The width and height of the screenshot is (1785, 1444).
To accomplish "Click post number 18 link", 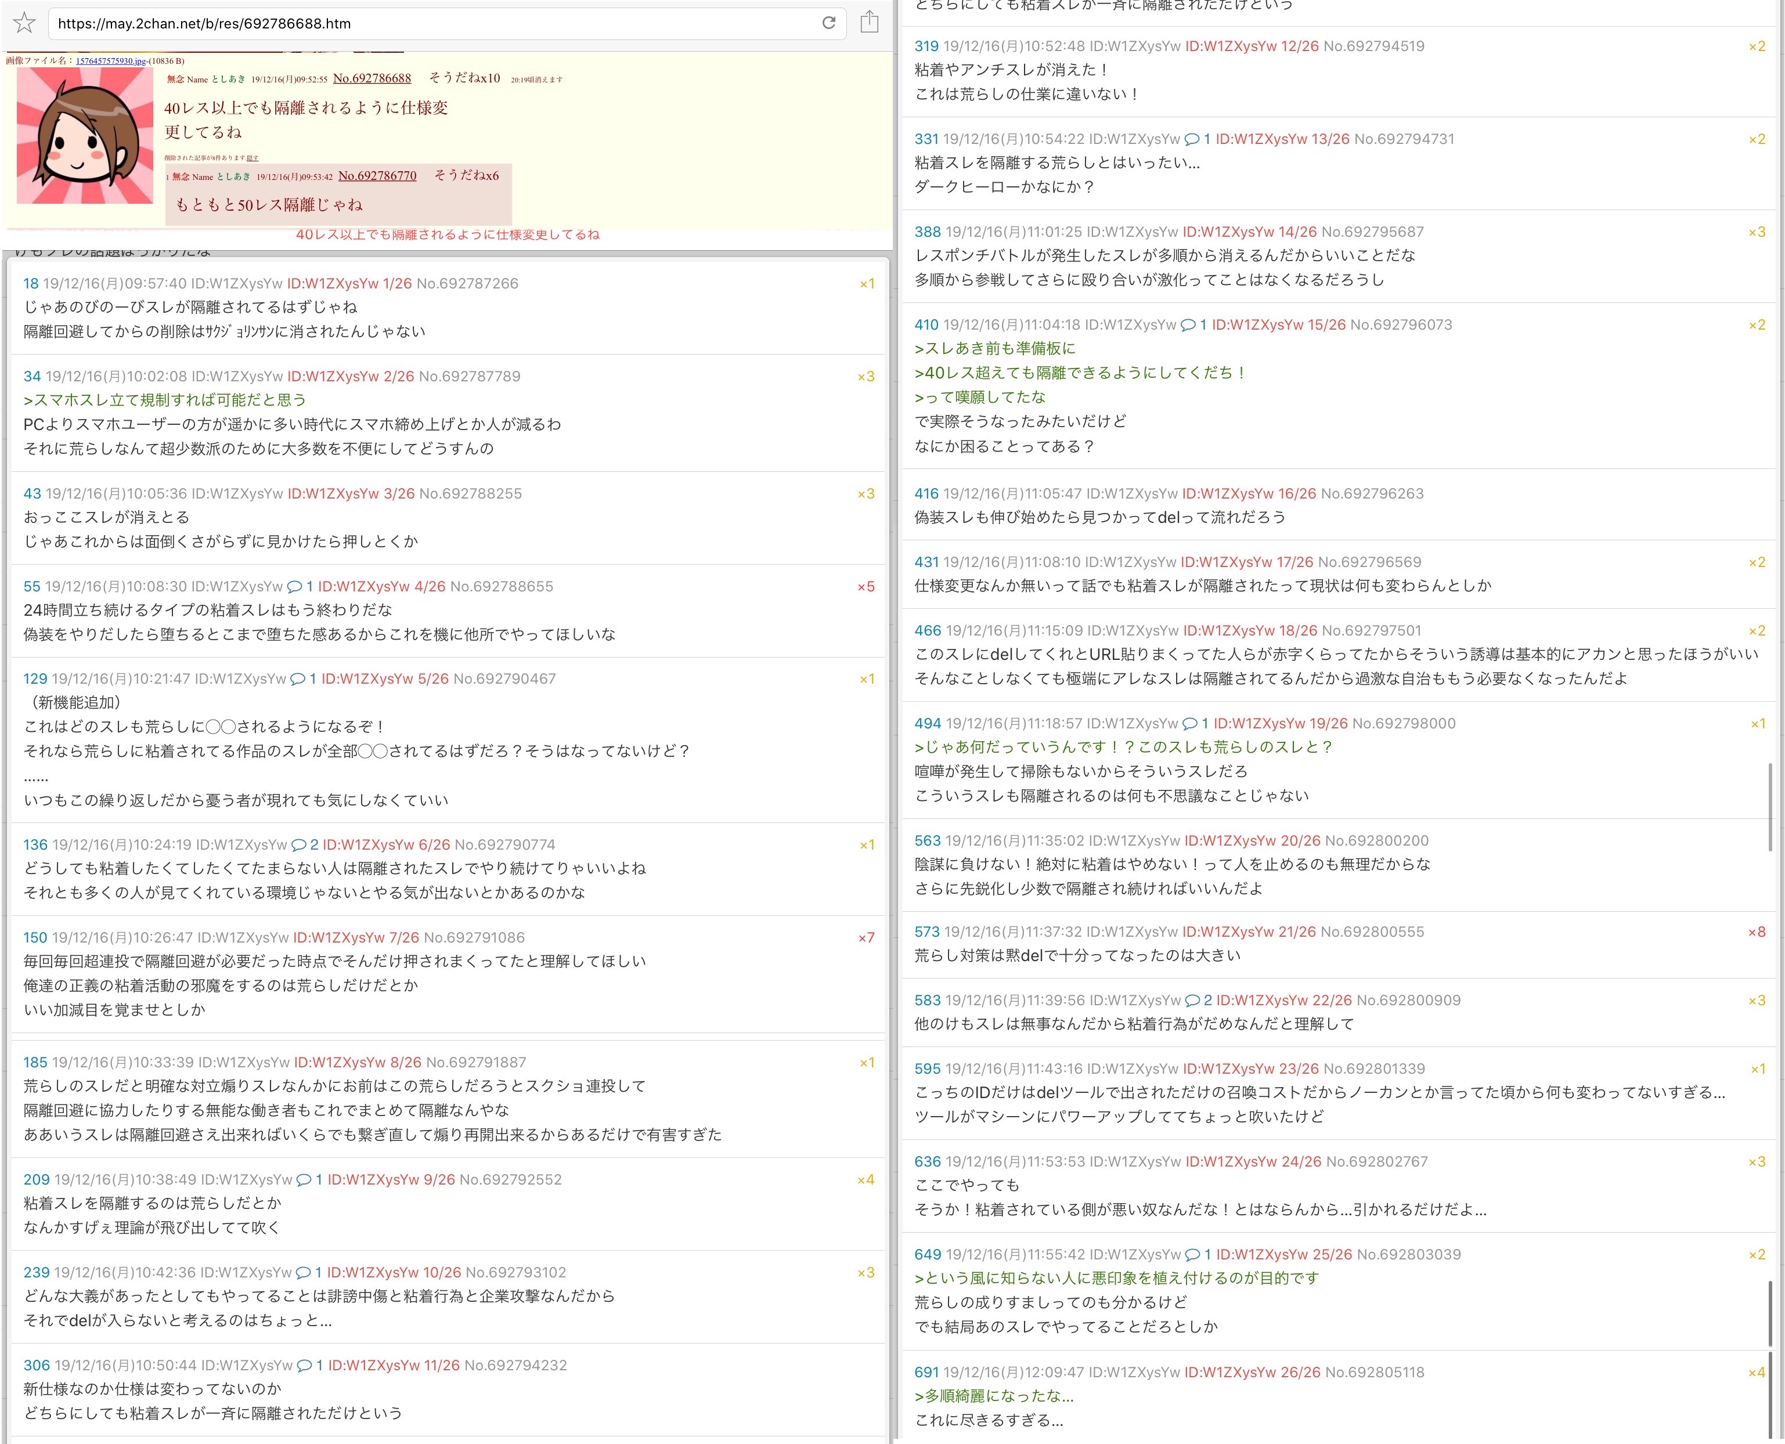I will (31, 284).
